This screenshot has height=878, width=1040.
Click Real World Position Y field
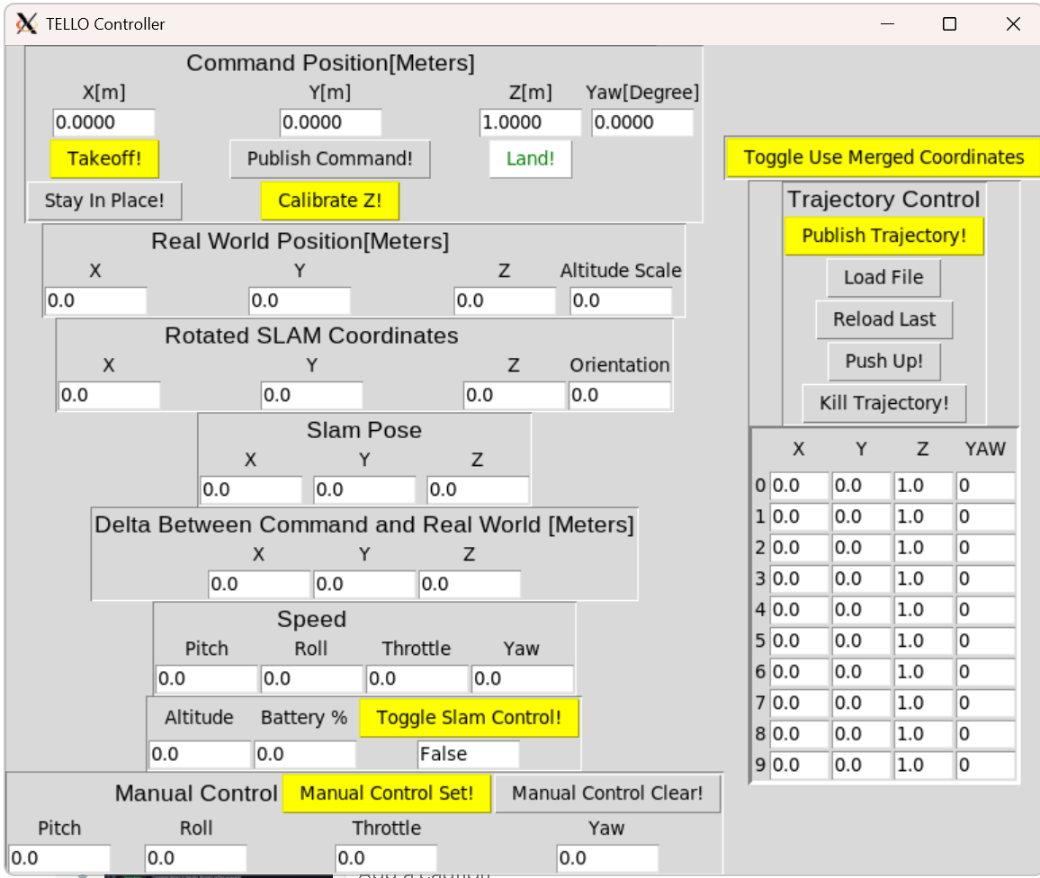pos(299,300)
